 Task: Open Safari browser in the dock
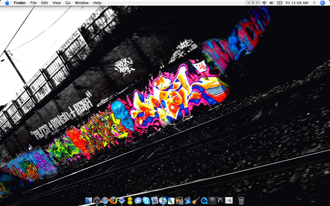pyautogui.click(x=105, y=200)
